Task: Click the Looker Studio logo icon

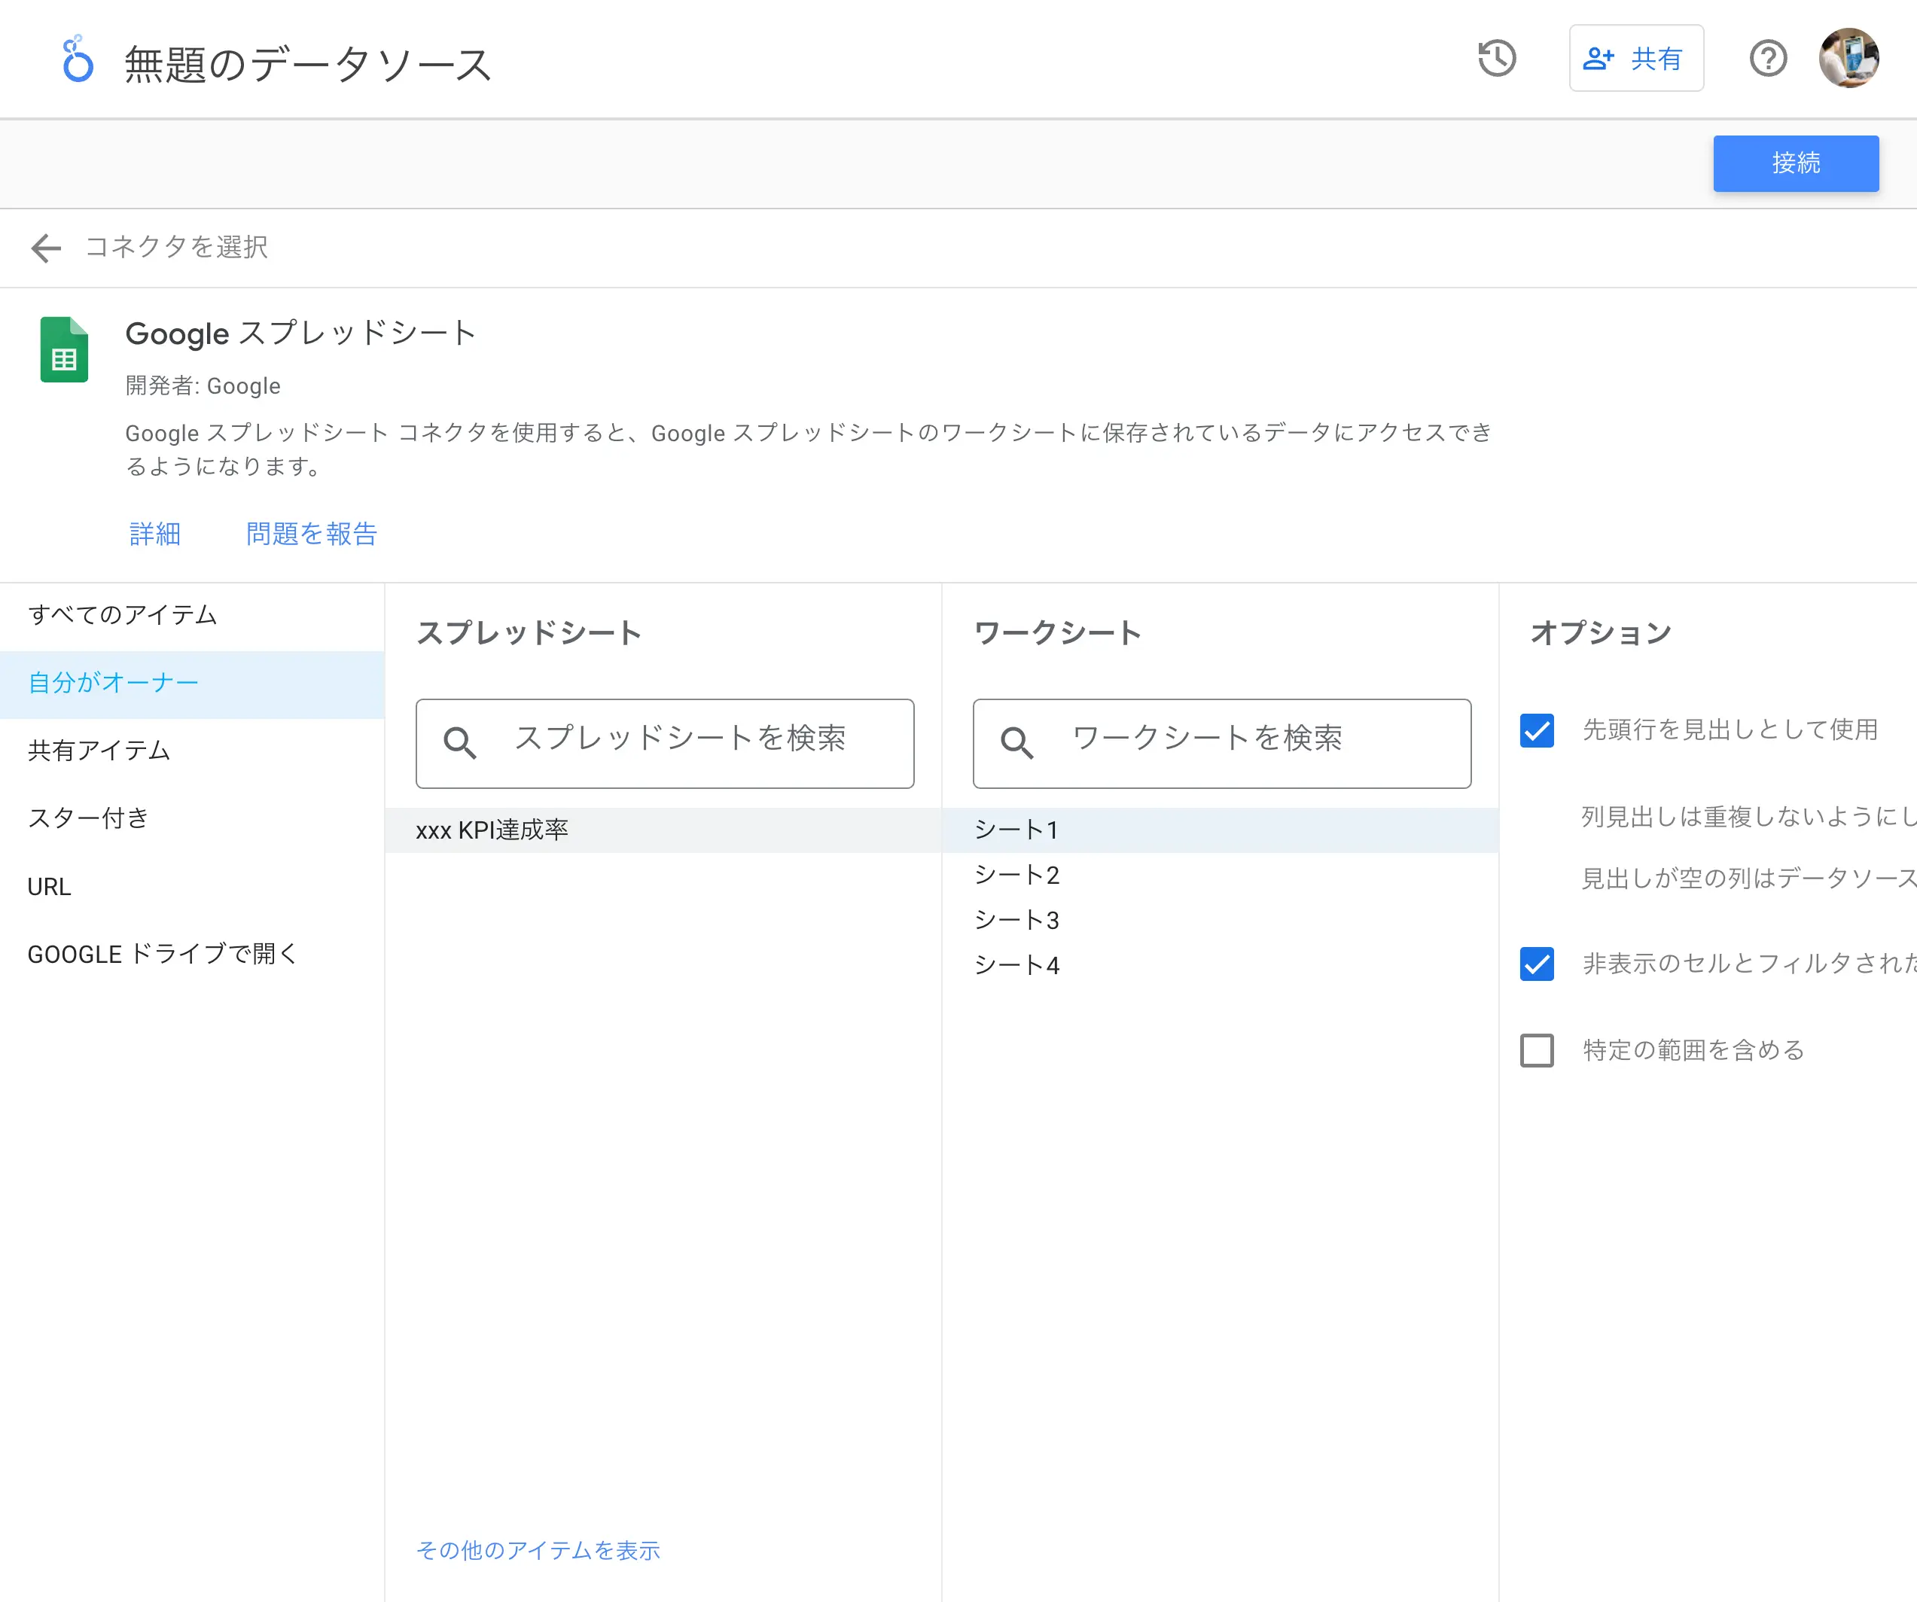Action: point(77,59)
